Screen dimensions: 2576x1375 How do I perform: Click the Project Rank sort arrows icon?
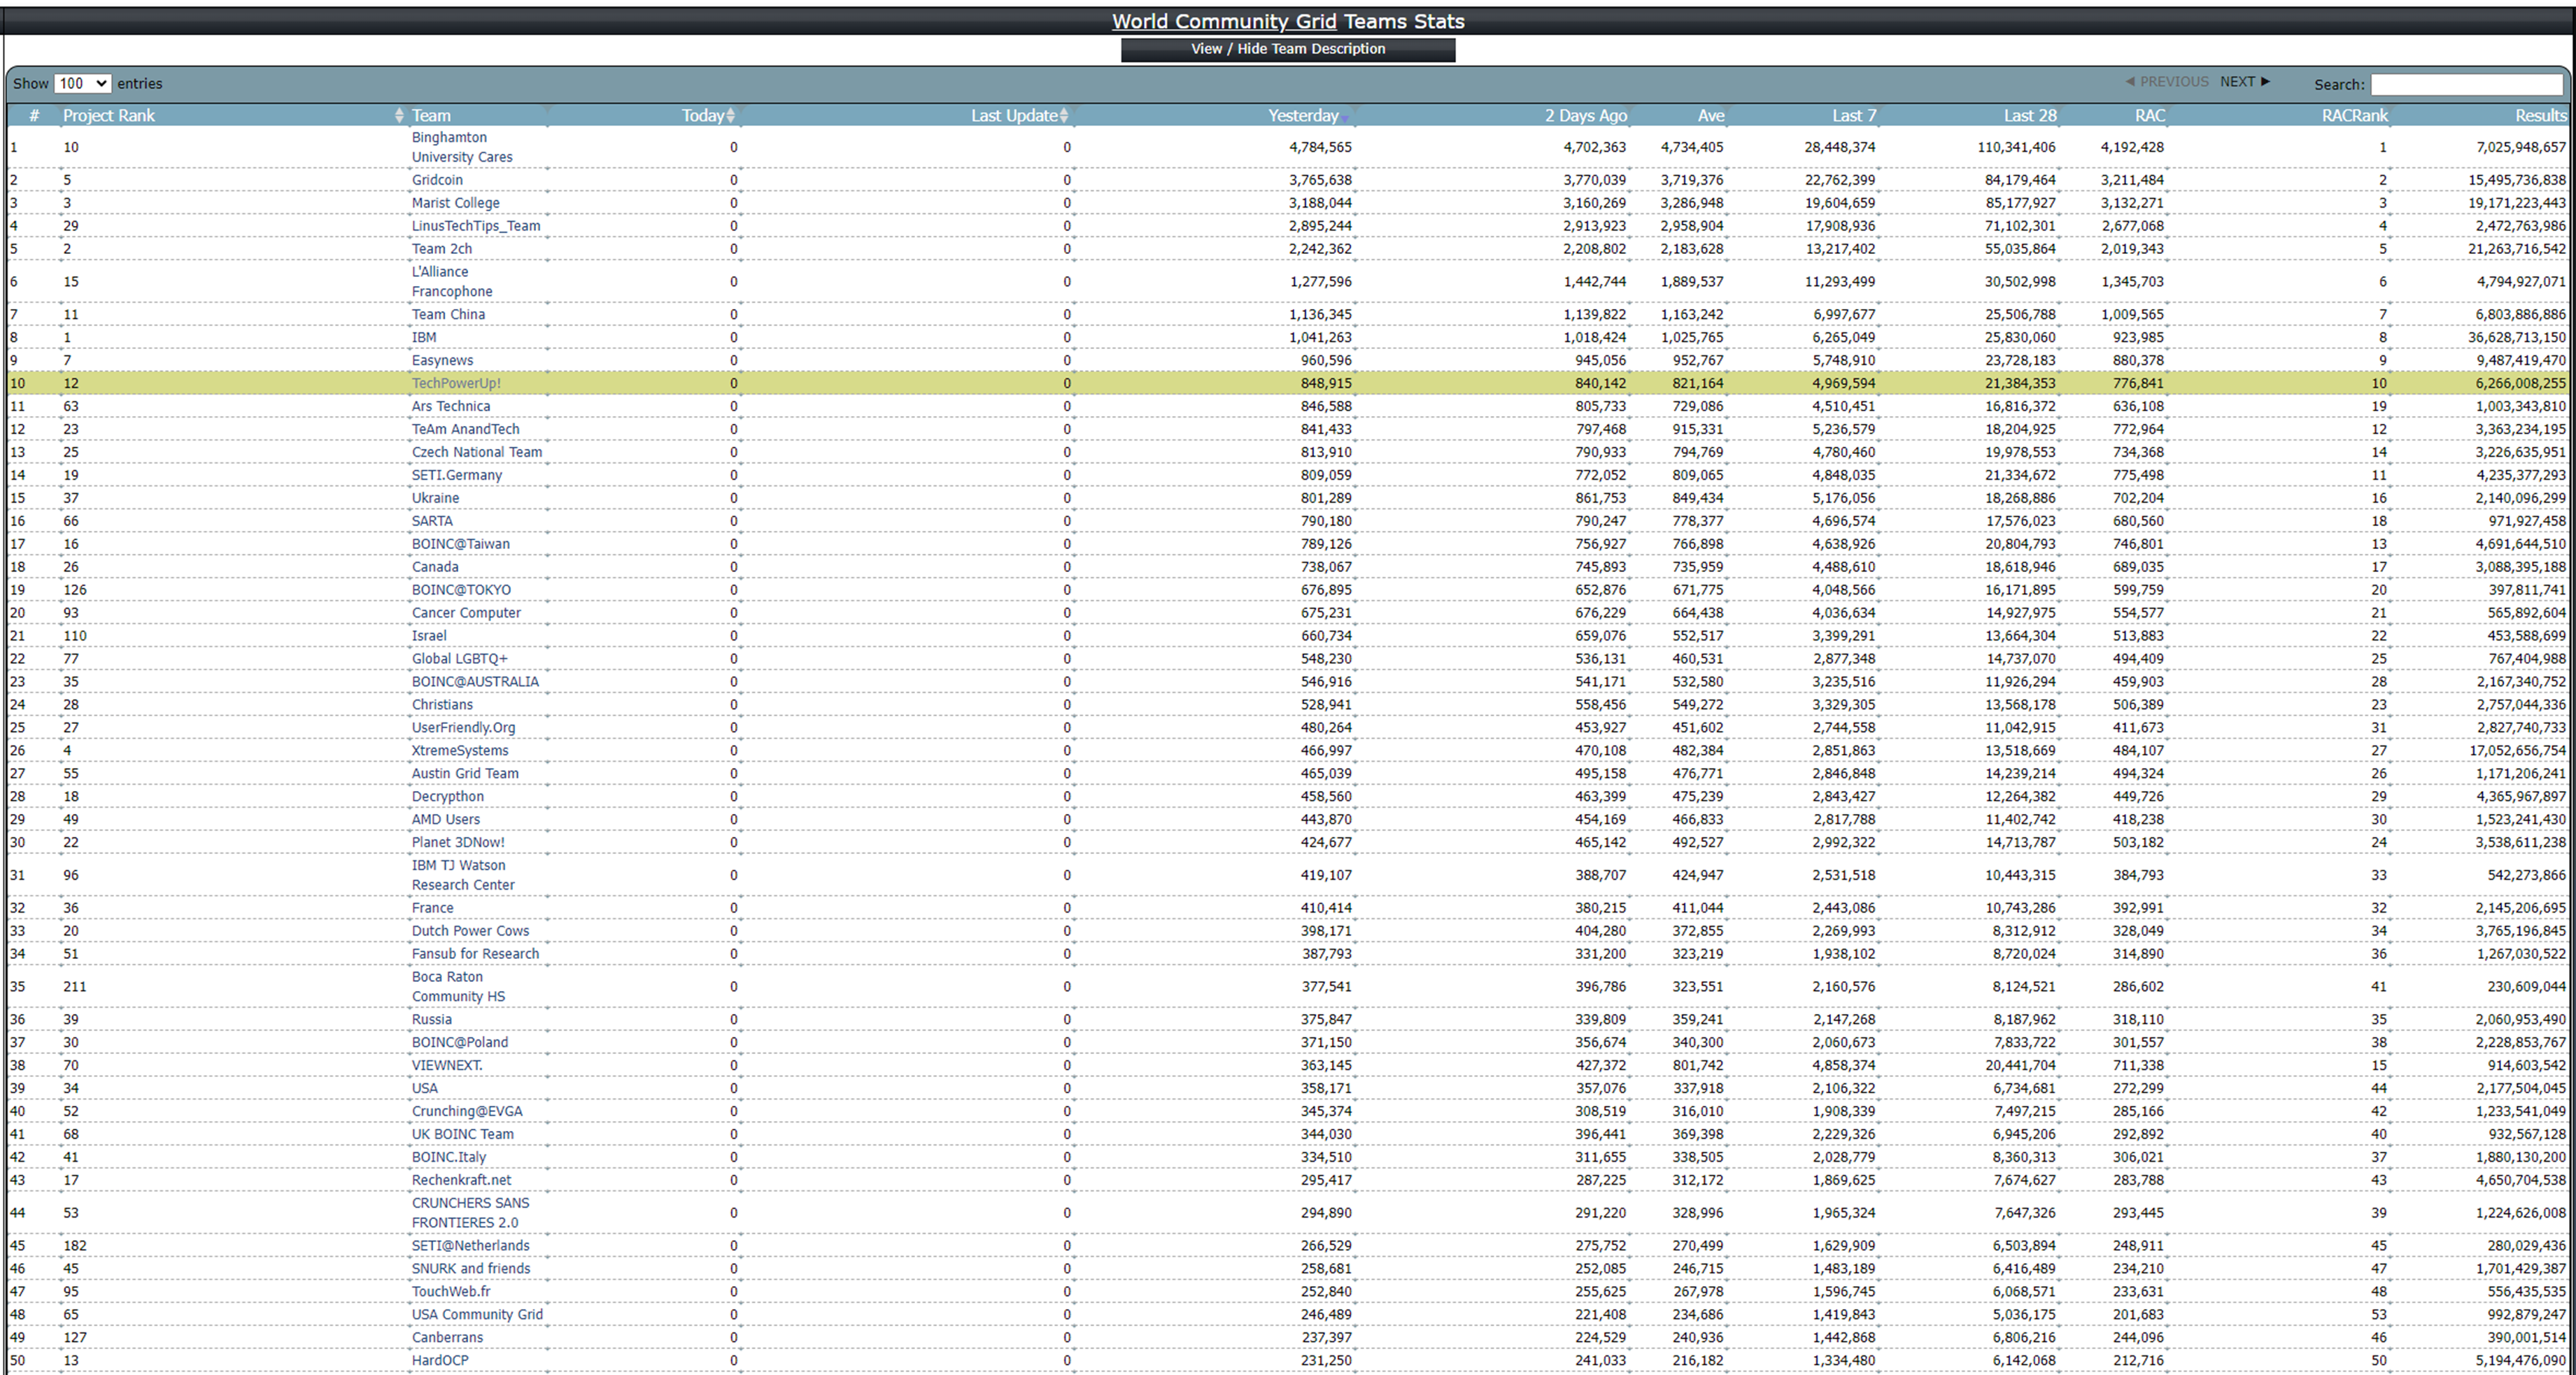point(399,116)
